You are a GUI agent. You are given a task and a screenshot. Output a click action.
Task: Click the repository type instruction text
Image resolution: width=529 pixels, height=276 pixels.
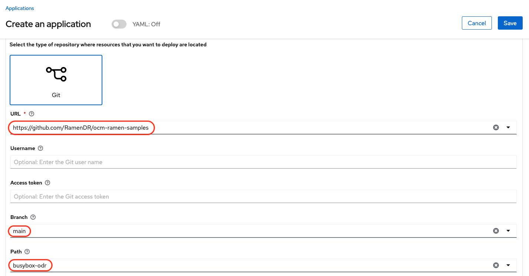108,44
